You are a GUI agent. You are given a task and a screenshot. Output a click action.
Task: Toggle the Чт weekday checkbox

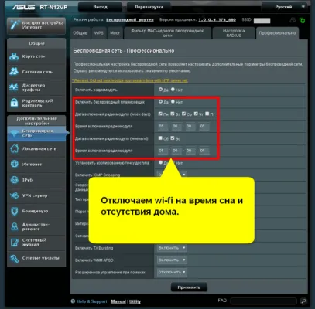tap(196, 114)
